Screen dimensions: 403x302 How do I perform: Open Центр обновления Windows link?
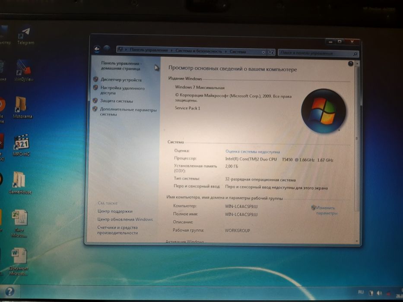pyautogui.click(x=125, y=219)
